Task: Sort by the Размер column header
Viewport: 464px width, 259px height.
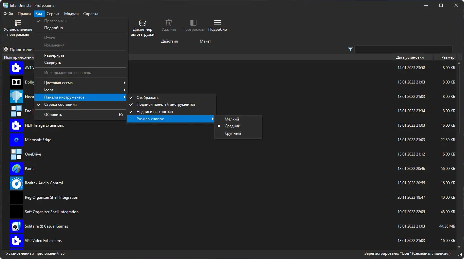Action: 448,57
